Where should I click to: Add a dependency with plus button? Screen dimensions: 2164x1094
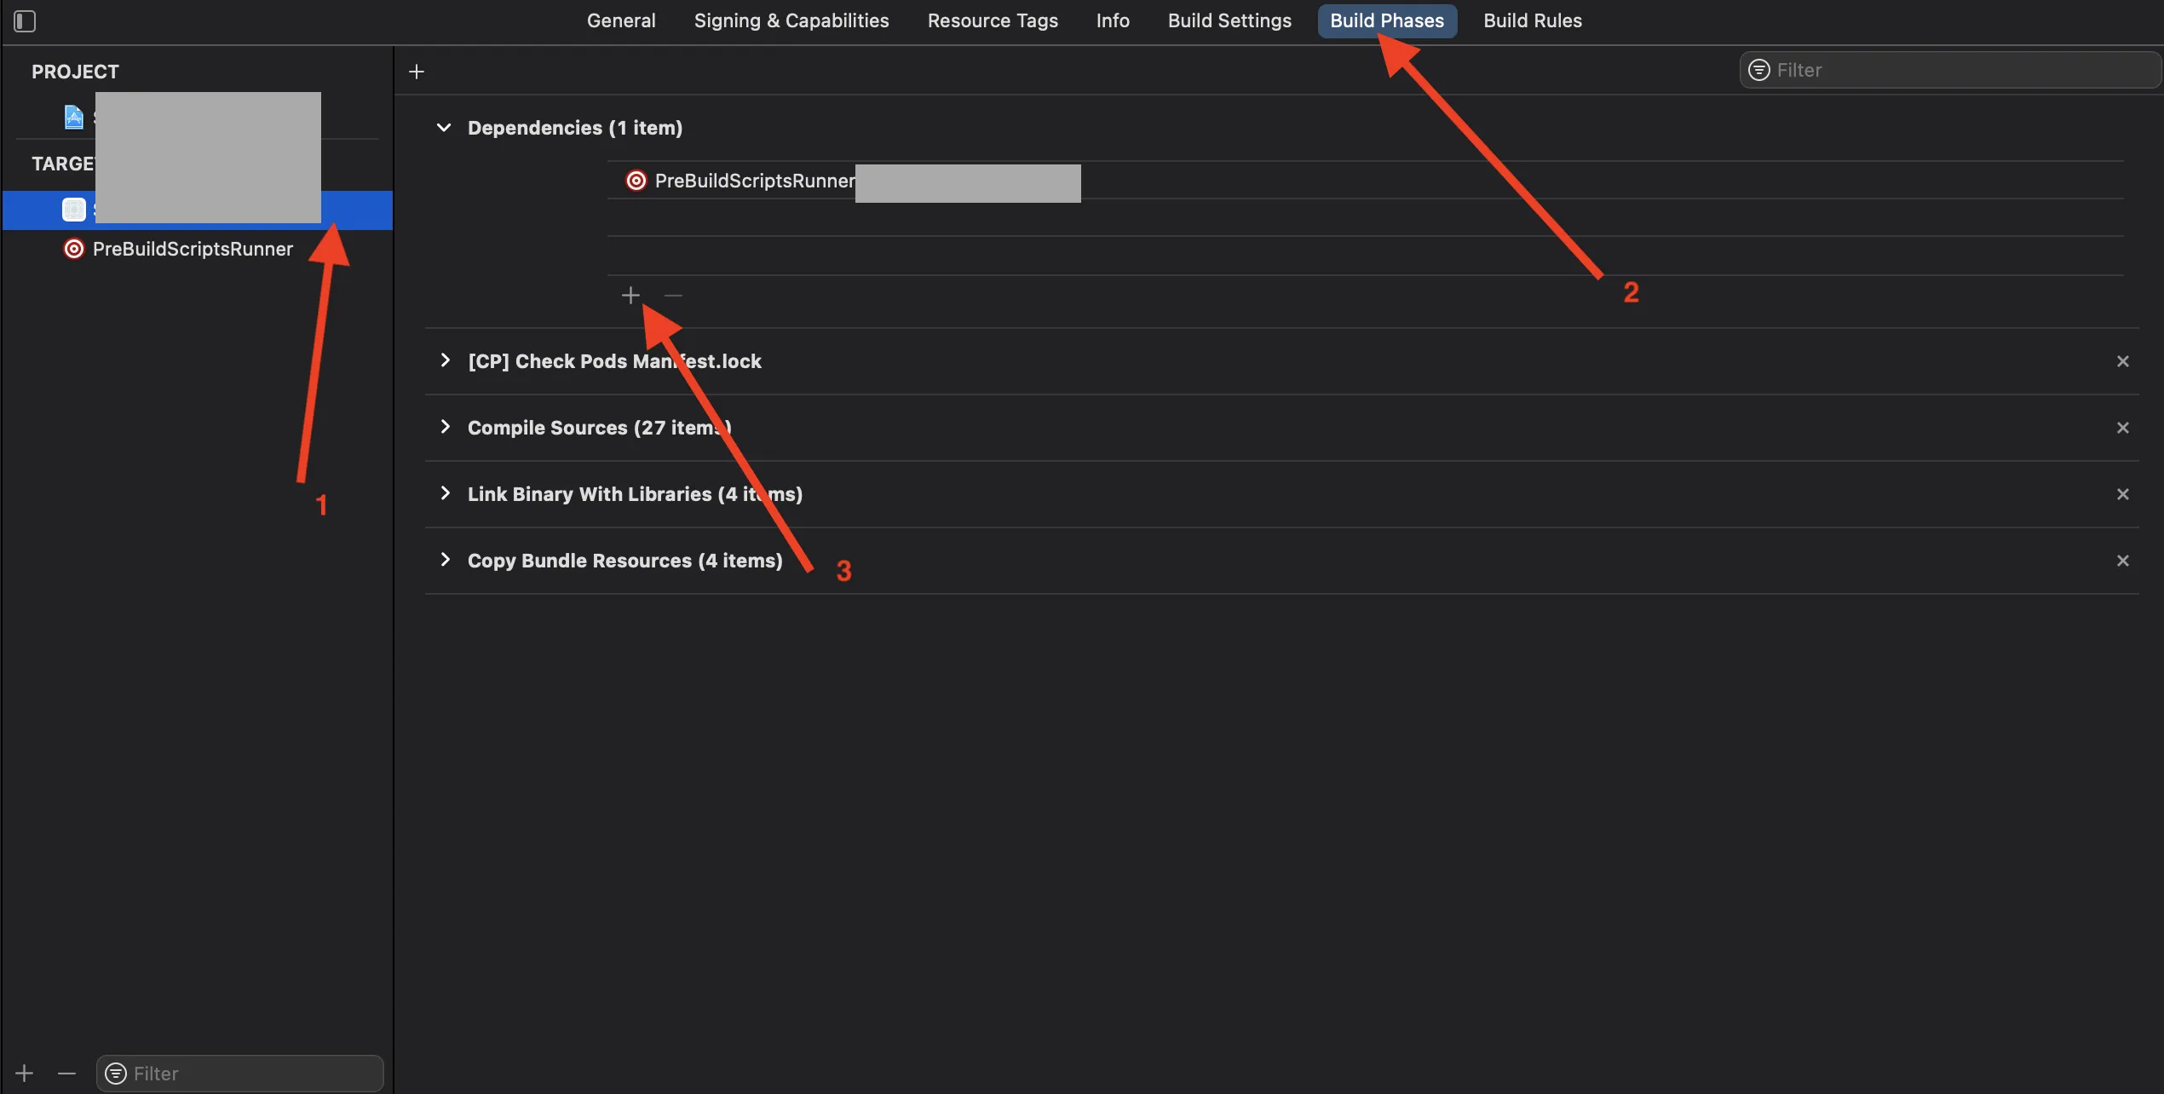(630, 296)
